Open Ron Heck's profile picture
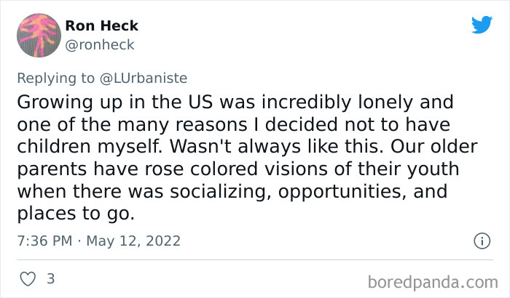Image resolution: width=510 pixels, height=298 pixels. (x=39, y=35)
